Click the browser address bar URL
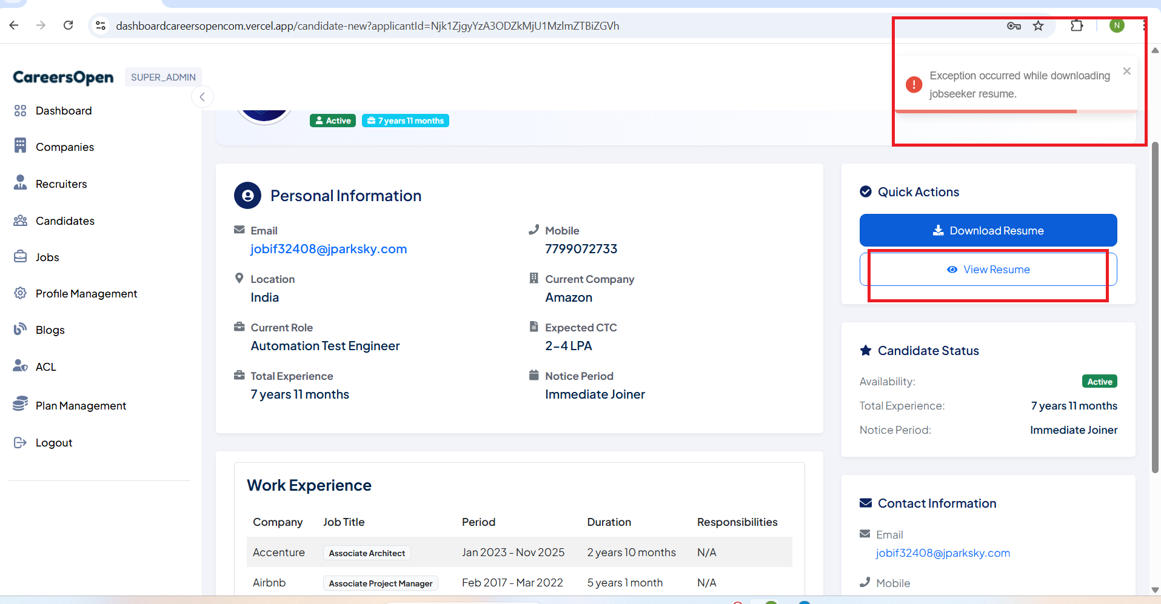Viewport: 1161px width, 604px height. [367, 26]
